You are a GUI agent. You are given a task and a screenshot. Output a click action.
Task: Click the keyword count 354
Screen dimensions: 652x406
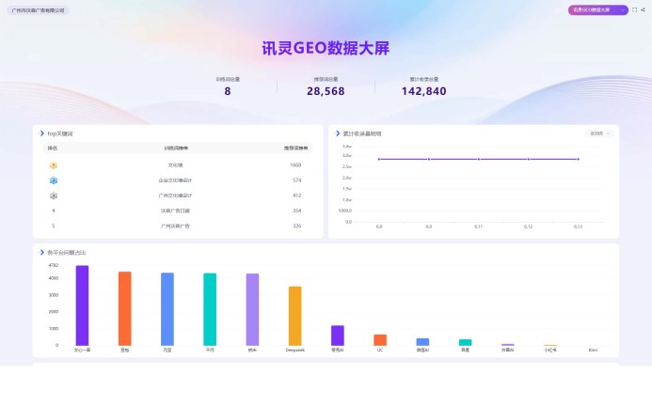297,211
